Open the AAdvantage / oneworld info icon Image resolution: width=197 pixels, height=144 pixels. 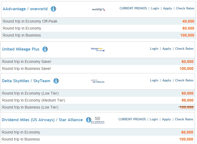[x=53, y=9]
